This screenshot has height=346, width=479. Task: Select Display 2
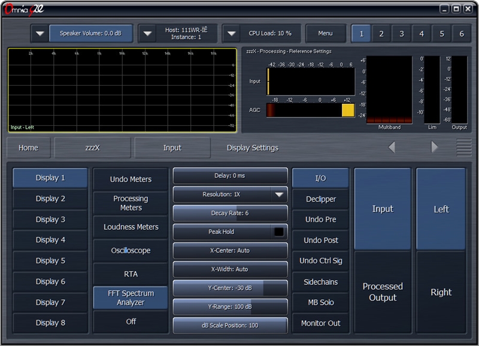click(50, 199)
